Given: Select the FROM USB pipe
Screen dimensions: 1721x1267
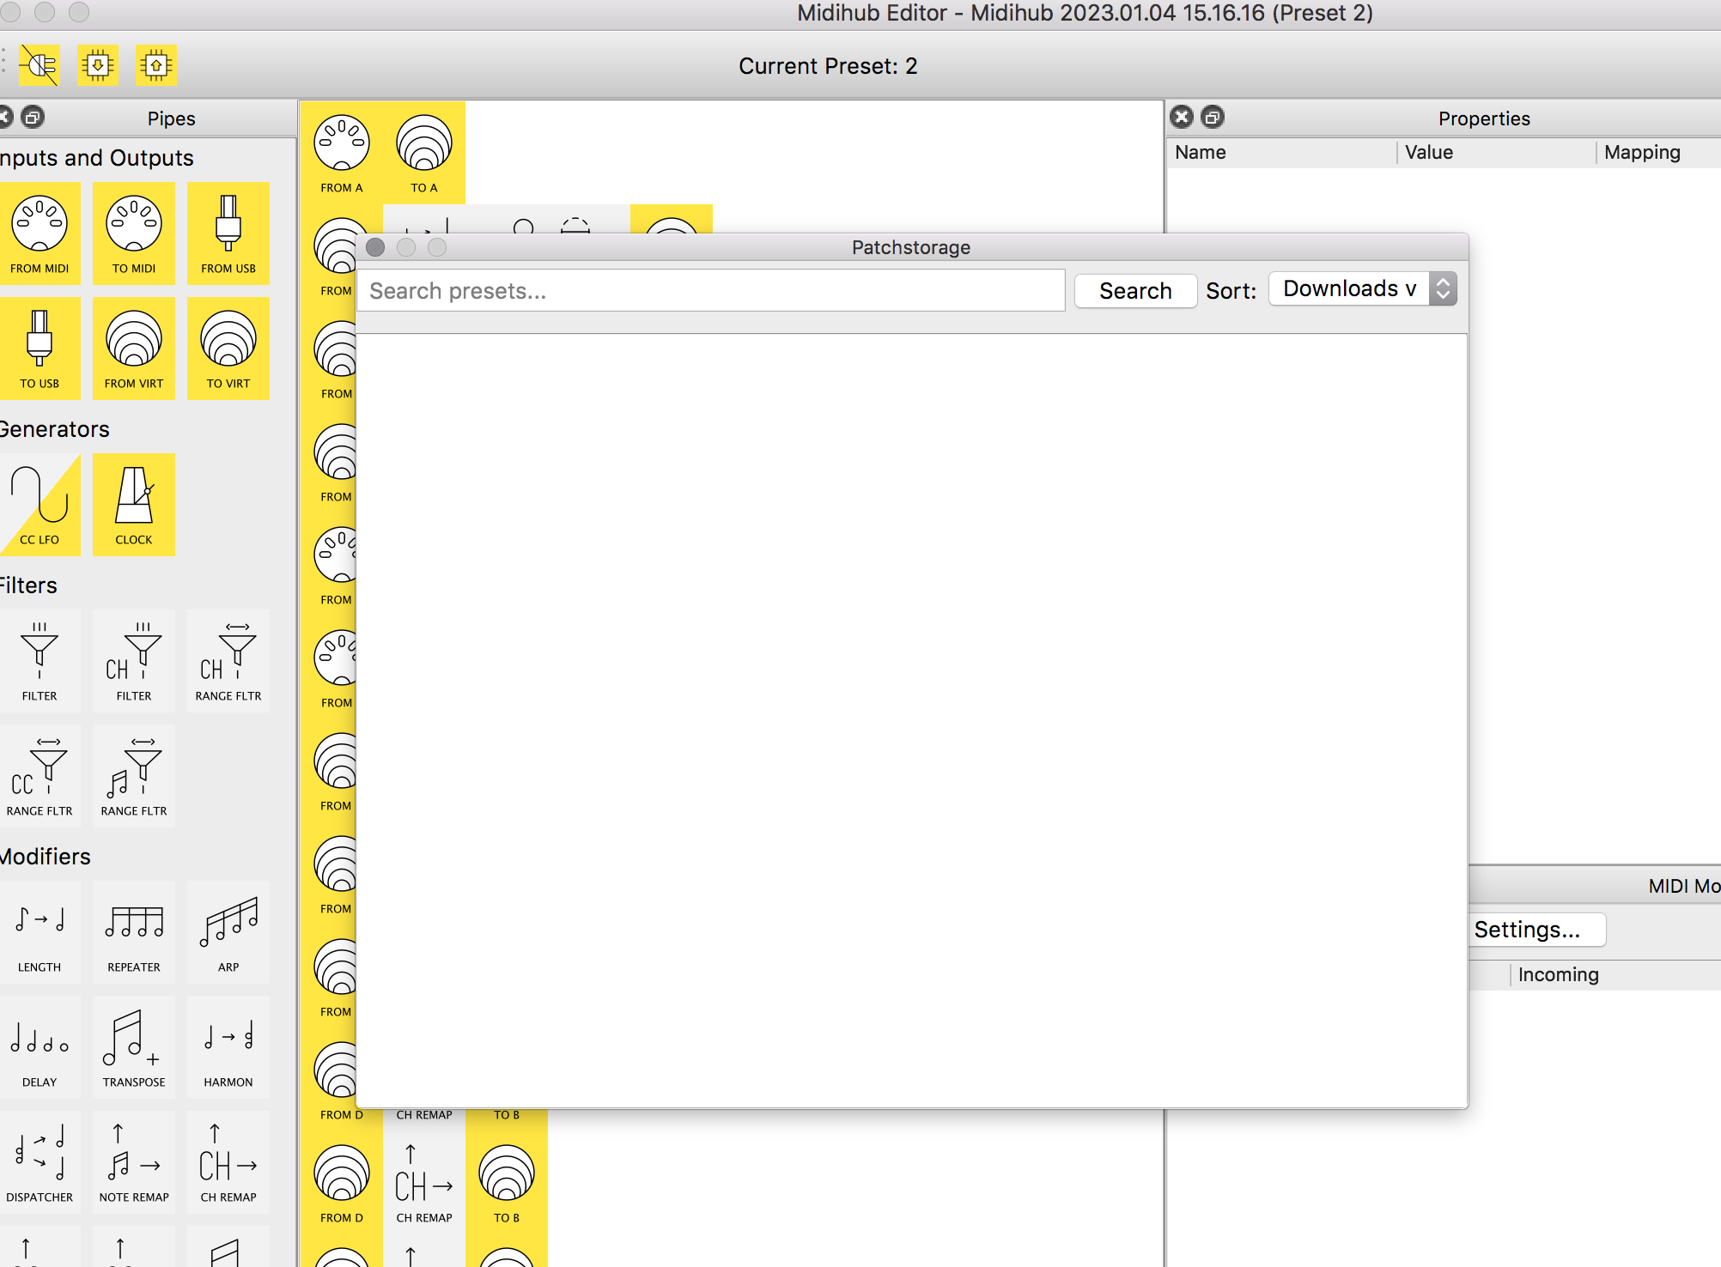Looking at the screenshot, I should pyautogui.click(x=228, y=233).
